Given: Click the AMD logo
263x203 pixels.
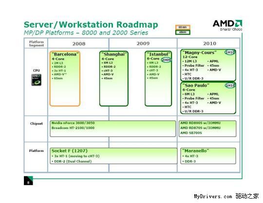Looking at the screenshot, I should point(227,25).
